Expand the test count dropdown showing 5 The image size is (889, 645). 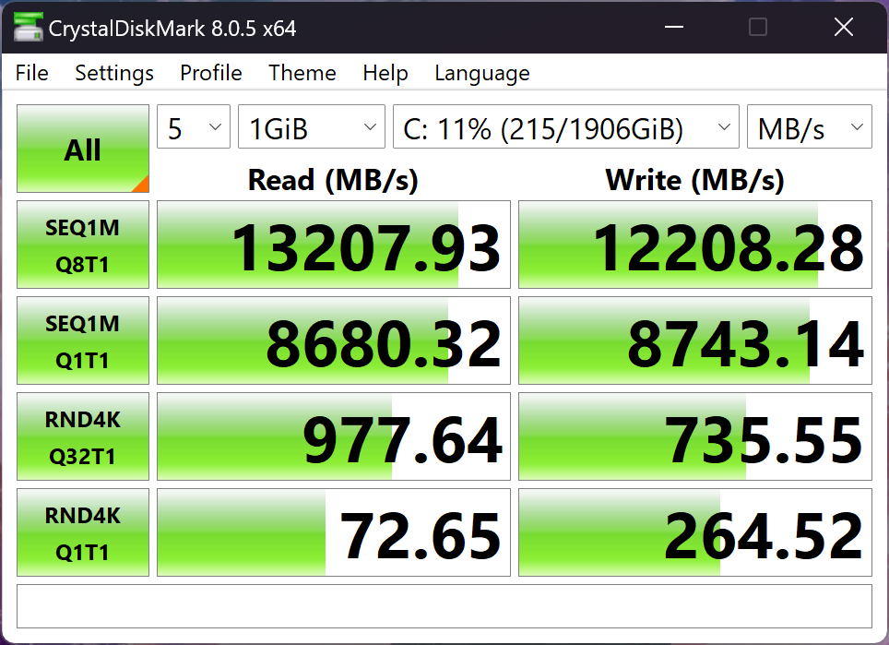click(x=194, y=126)
